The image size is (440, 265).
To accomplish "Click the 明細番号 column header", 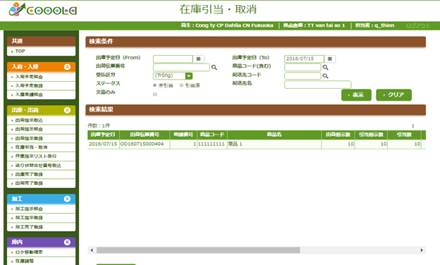I will coord(183,135).
